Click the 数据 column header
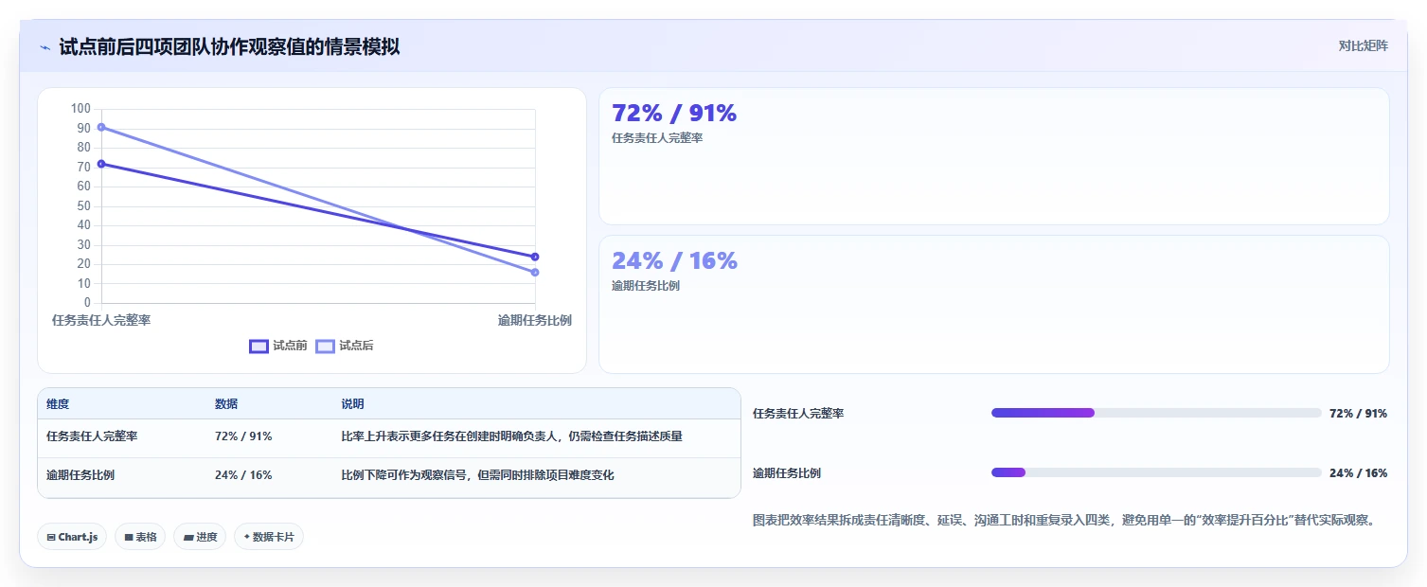This screenshot has width=1427, height=587. pyautogui.click(x=226, y=404)
